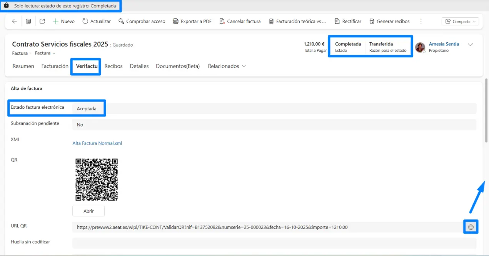
Task: Open record in new window icon
Action: pyautogui.click(x=42, y=22)
